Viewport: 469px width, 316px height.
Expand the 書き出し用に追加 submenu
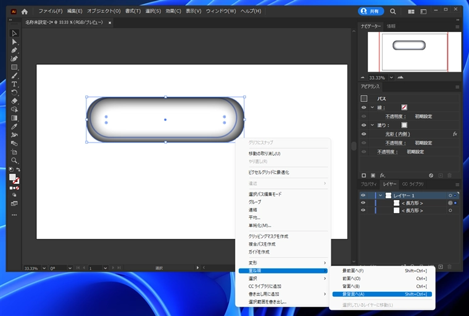pyautogui.click(x=283, y=294)
